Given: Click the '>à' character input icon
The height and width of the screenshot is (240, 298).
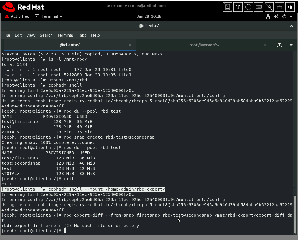Looking at the screenshot, I should [290, 7].
